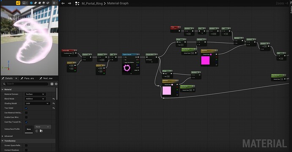Viewport: 292px width, 152px height.
Task: Open the Shading Model dropdown
Action: 37,104
